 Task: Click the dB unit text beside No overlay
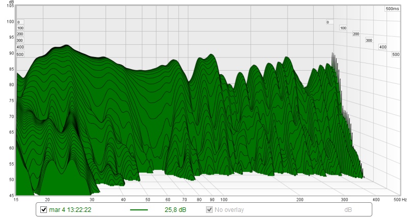(348, 210)
